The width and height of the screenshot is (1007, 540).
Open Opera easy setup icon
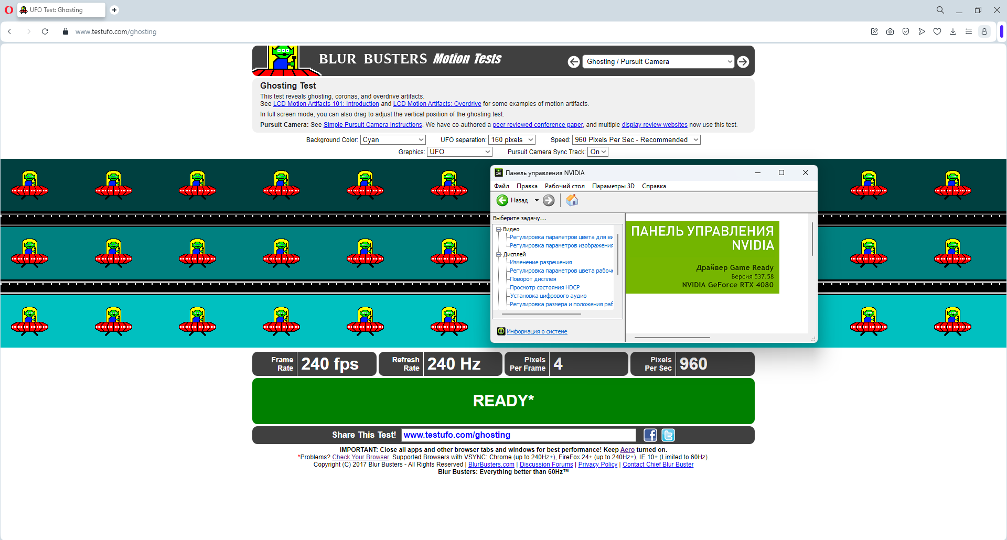pyautogui.click(x=969, y=31)
